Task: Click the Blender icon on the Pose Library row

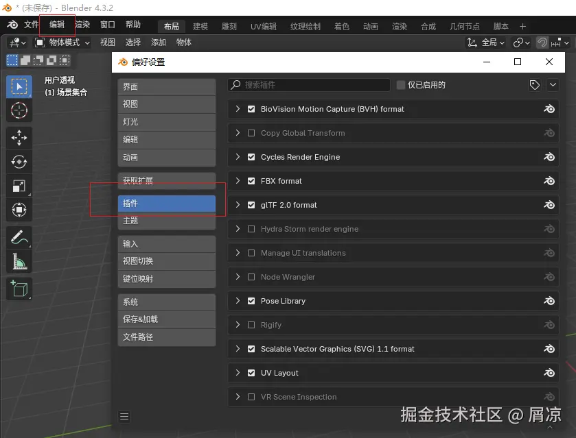Action: click(x=549, y=301)
